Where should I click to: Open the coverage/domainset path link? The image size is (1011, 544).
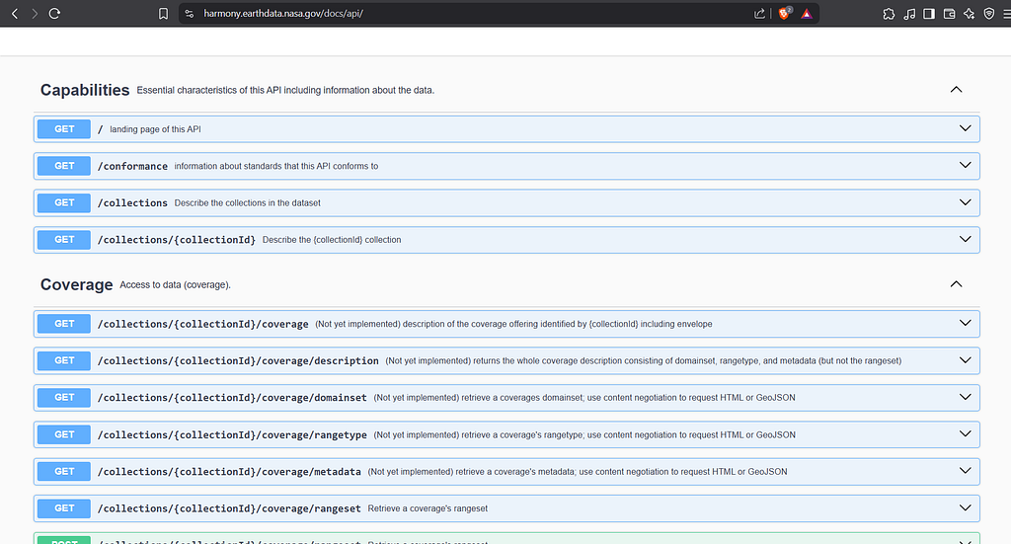[x=232, y=398]
